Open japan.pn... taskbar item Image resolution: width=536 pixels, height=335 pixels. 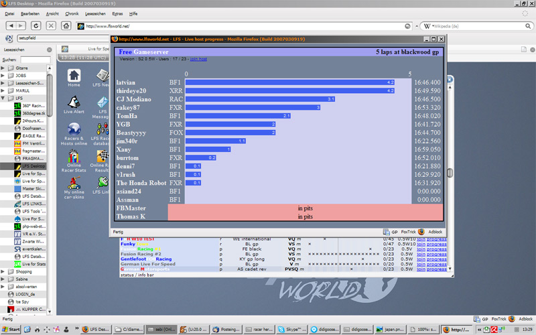coord(390,330)
